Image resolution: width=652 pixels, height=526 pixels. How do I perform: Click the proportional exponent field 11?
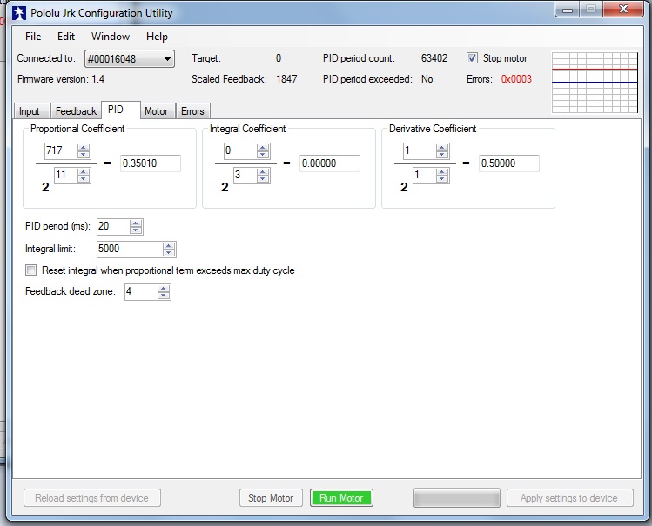coord(66,175)
